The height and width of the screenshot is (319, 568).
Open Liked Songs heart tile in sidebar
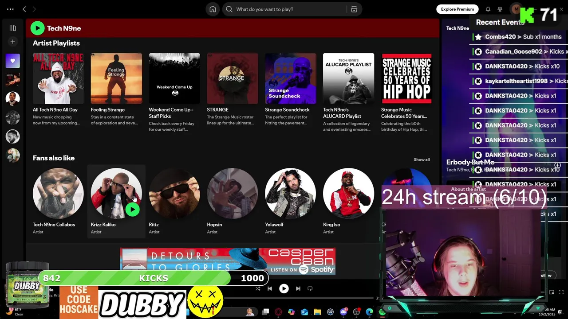point(12,61)
